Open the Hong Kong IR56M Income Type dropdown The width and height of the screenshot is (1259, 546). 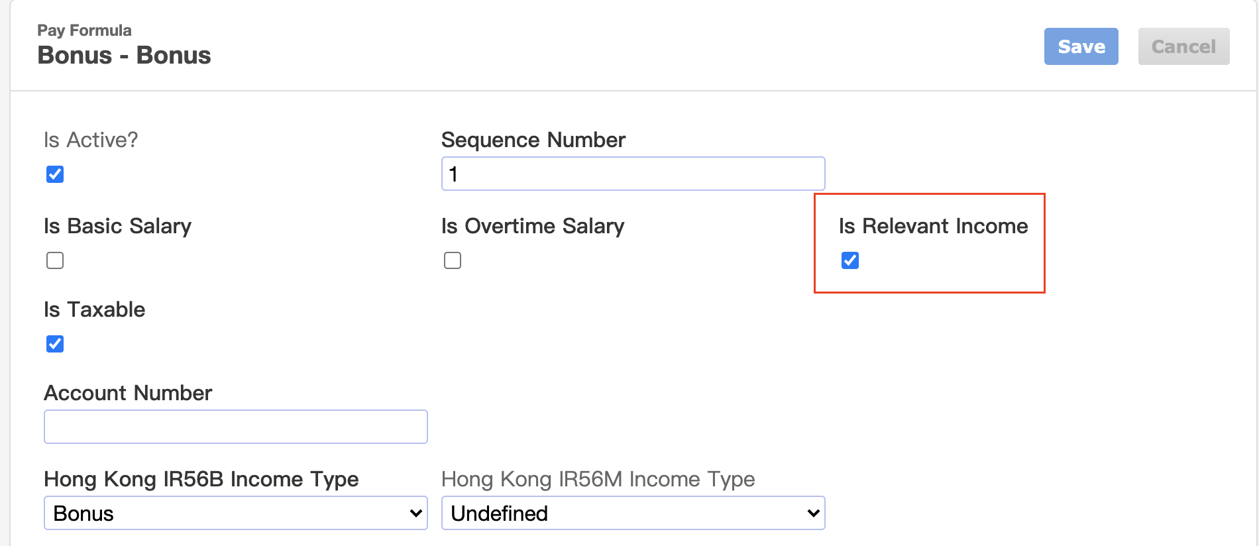pos(633,513)
